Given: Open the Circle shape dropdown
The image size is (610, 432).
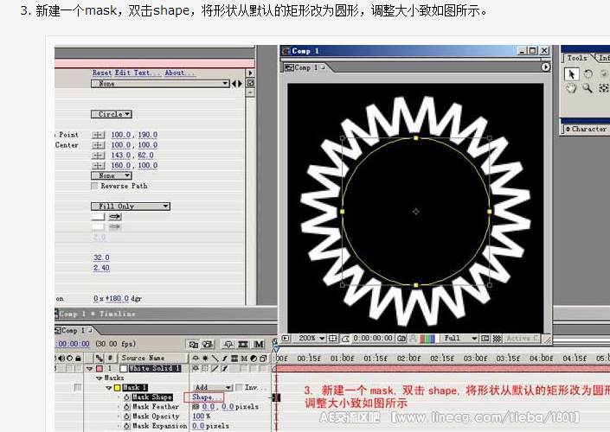Looking at the screenshot, I should pyautogui.click(x=112, y=114).
